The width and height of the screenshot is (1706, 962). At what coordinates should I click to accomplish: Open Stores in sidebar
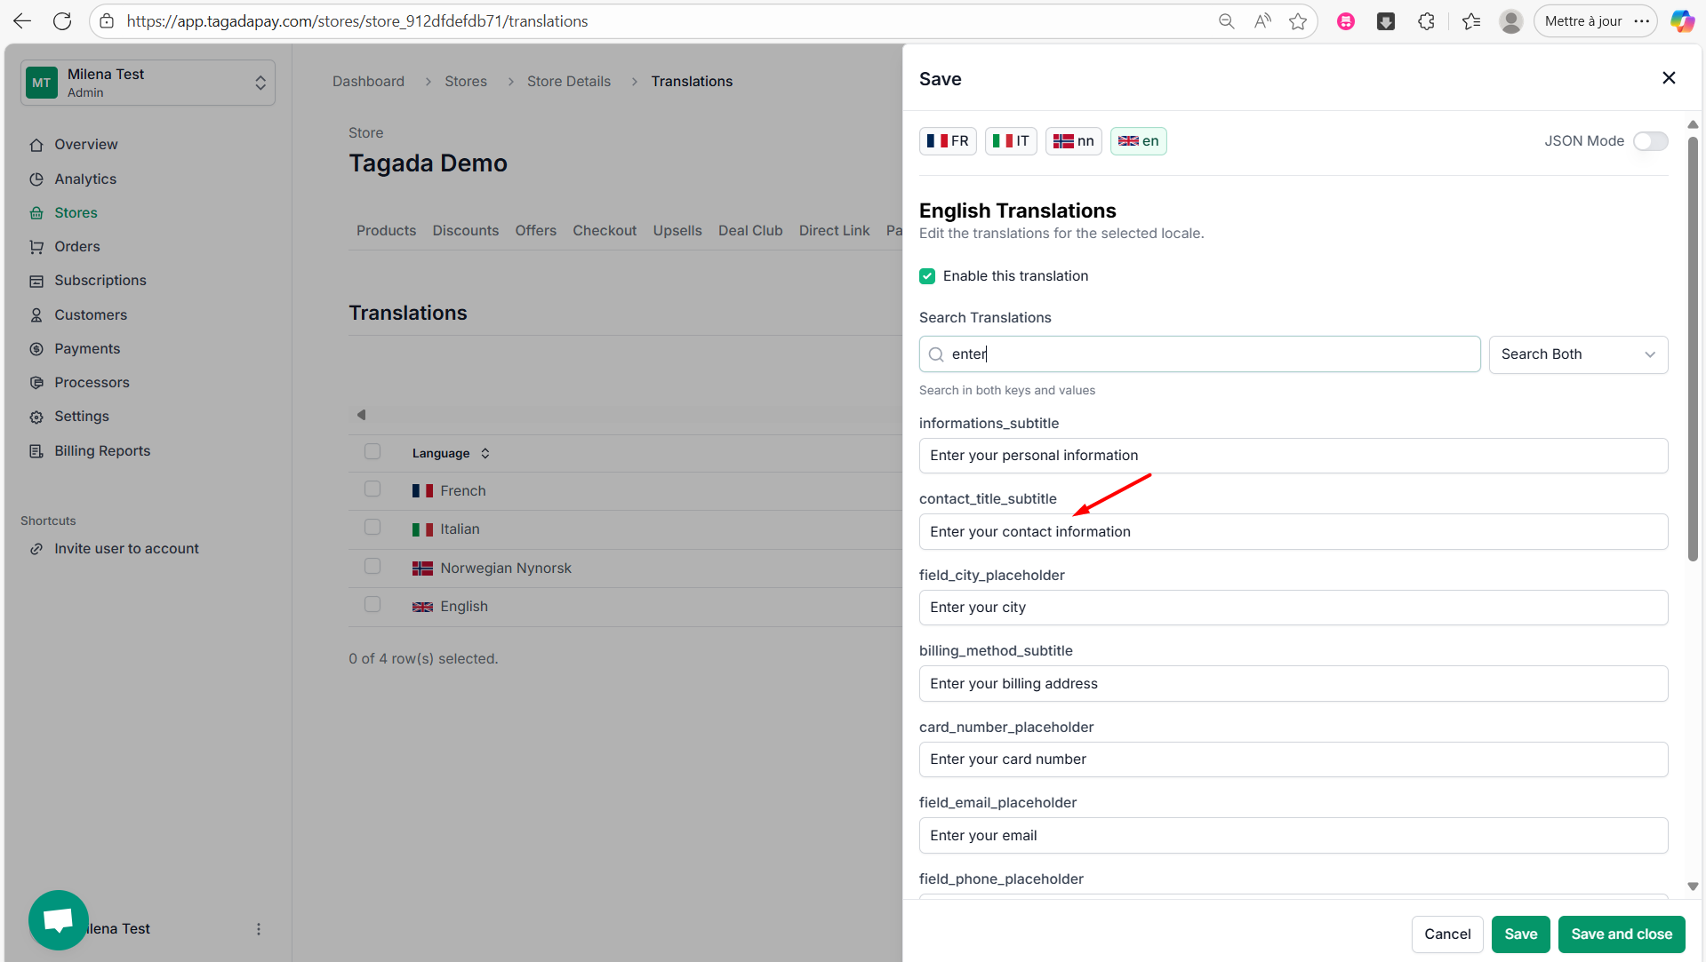76,212
